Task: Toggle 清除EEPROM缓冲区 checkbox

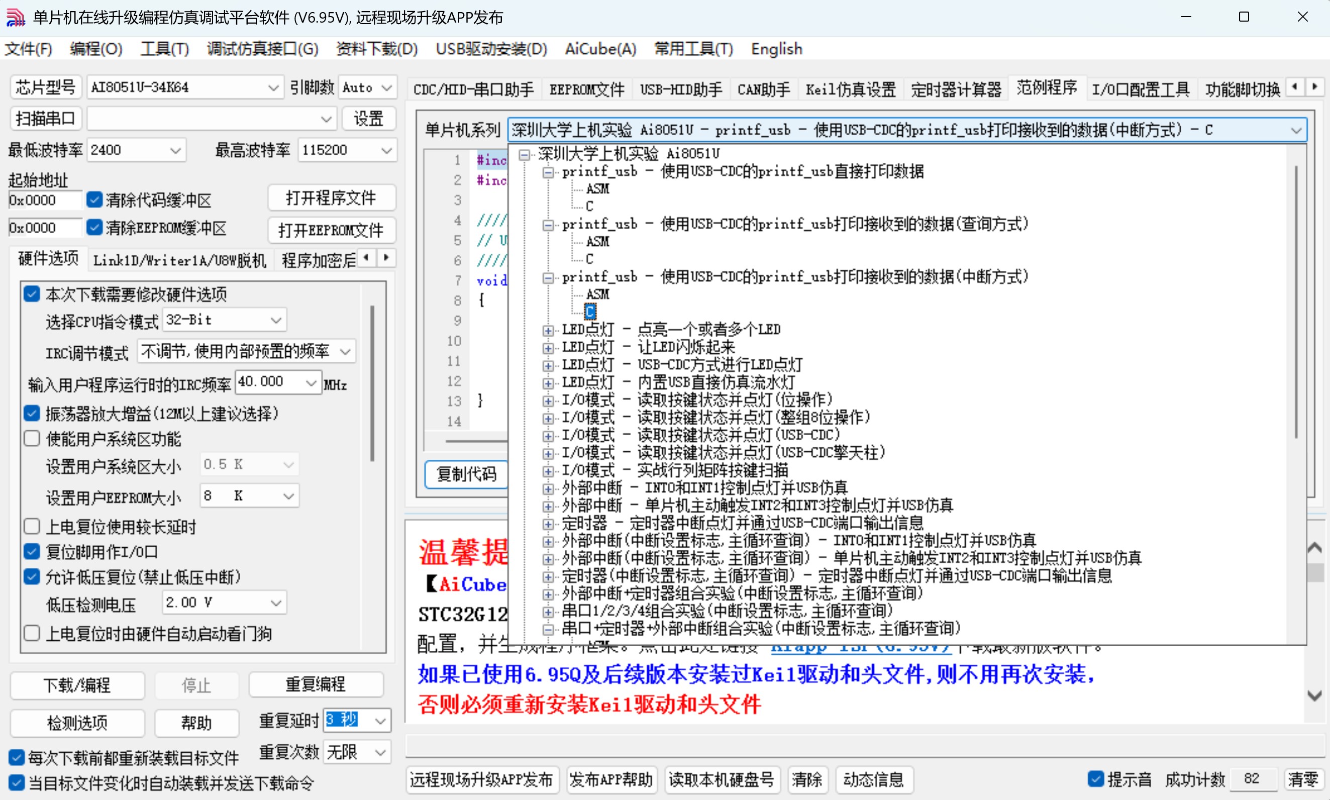Action: pyautogui.click(x=94, y=227)
